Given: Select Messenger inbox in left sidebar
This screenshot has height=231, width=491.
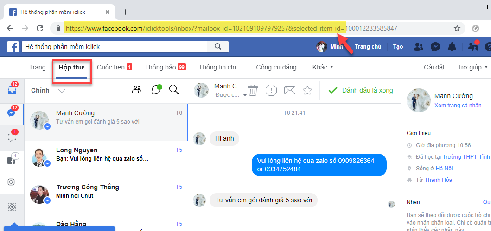Looking at the screenshot, I should [x=12, y=113].
